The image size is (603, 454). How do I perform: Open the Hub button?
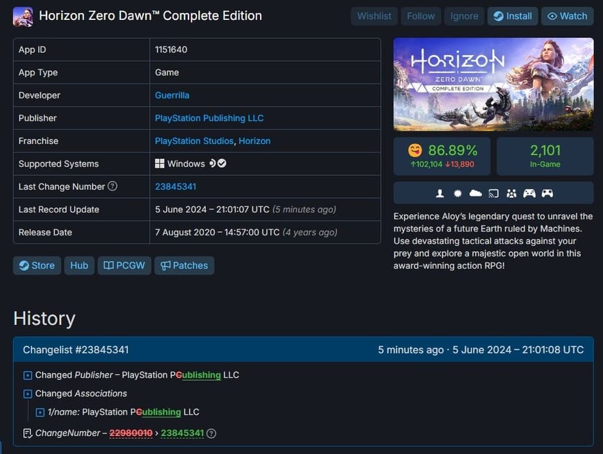pyautogui.click(x=79, y=265)
